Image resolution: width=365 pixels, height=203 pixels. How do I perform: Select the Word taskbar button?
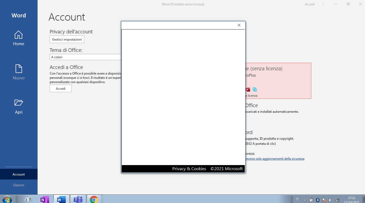click(61, 199)
